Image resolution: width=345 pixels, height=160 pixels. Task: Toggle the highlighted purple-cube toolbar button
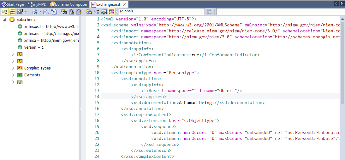point(111,12)
